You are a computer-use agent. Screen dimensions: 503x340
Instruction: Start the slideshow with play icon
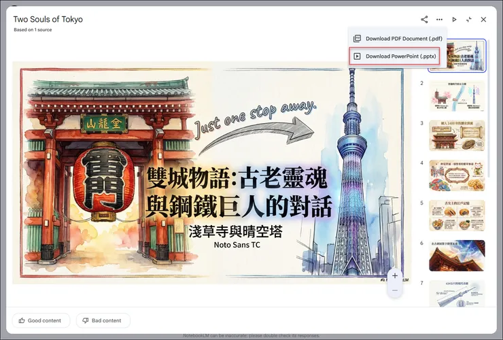click(454, 20)
